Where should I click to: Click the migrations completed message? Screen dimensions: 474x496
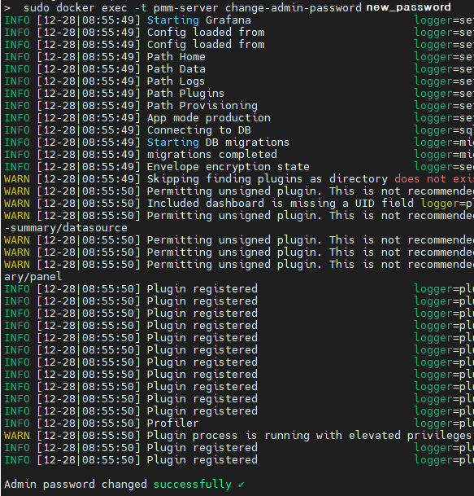coord(212,155)
